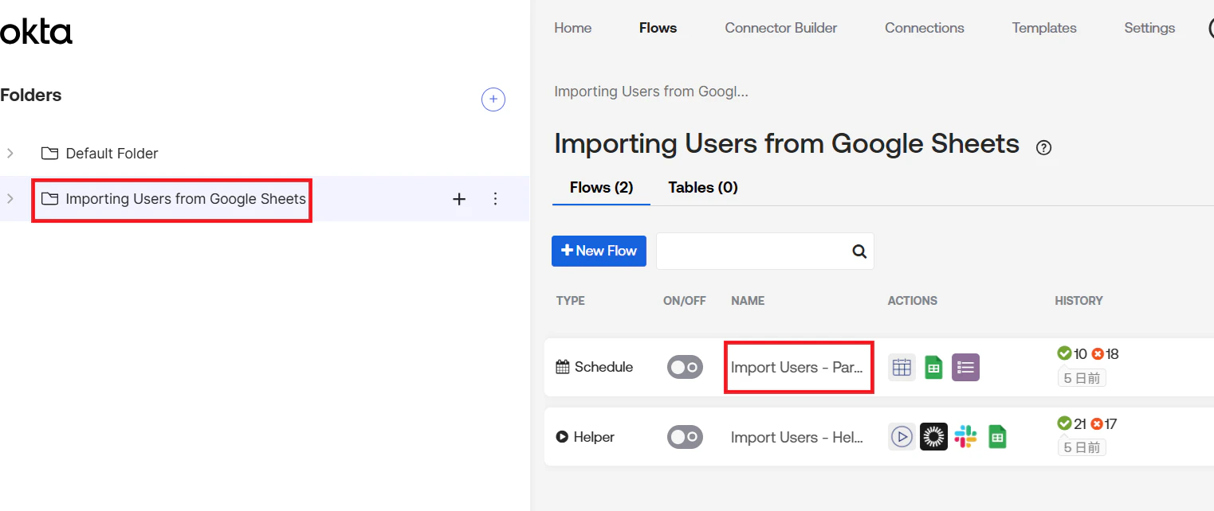This screenshot has height=511, width=1214.
Task: Expand the Default Folder chevron
Action: tap(10, 153)
